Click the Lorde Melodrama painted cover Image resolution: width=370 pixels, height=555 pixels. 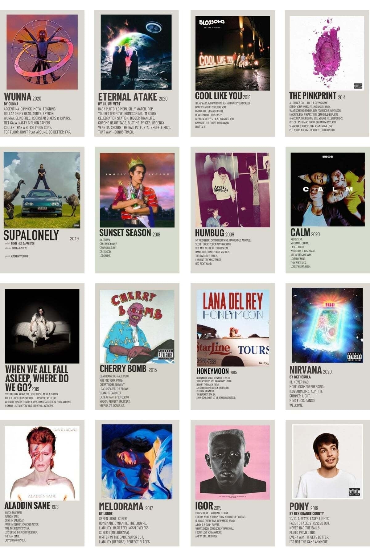coord(137,462)
